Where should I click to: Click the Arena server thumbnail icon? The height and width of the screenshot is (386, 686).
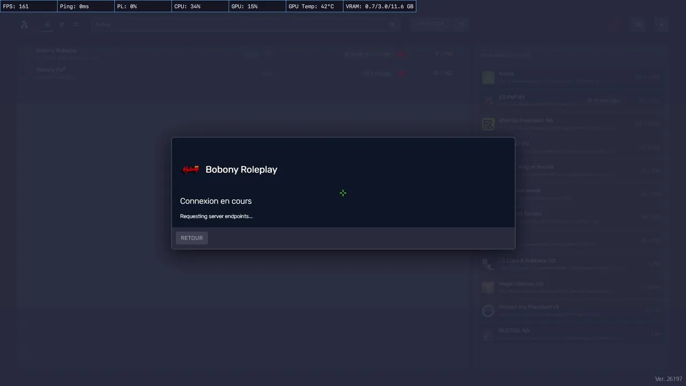[488, 78]
